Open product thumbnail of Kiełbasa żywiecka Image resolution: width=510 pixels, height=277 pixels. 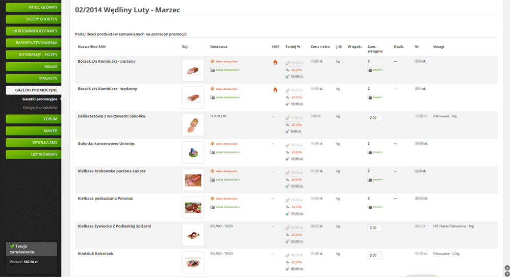[x=193, y=235]
